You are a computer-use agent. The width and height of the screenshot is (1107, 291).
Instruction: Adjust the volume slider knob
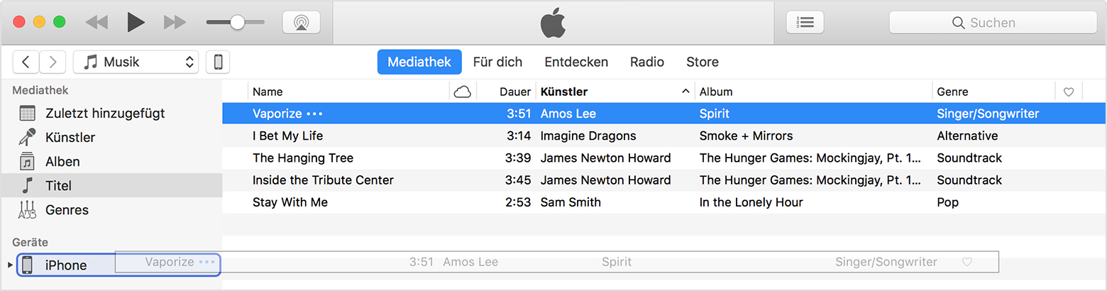click(x=237, y=22)
